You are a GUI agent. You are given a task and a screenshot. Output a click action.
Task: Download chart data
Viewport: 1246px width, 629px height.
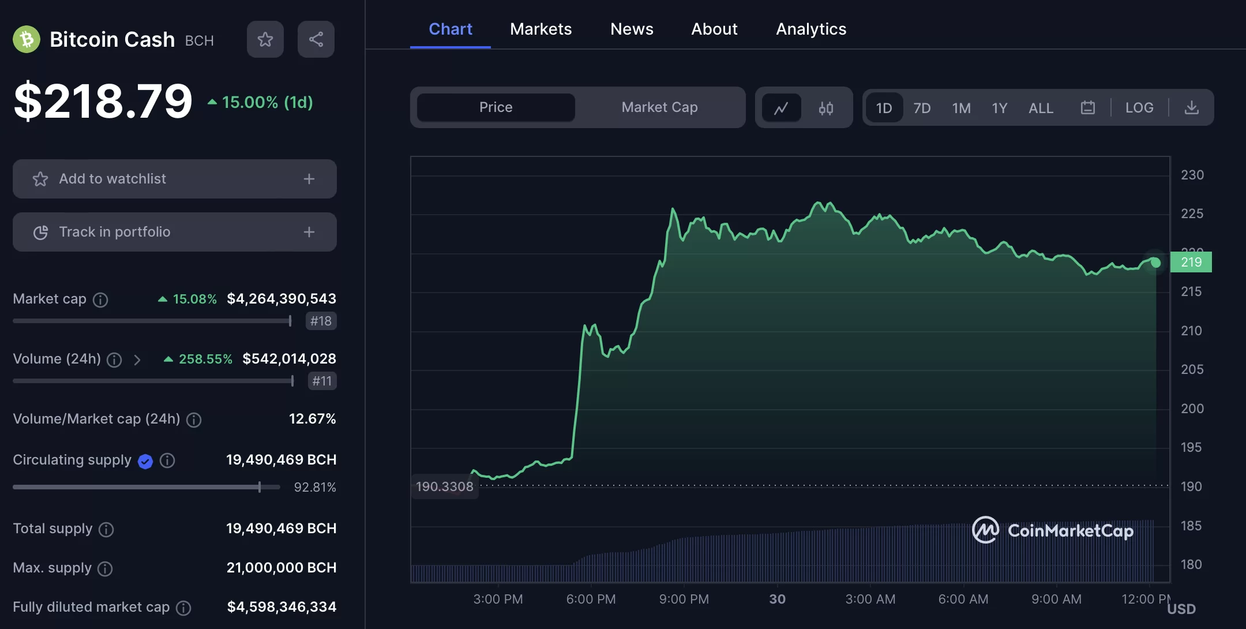(x=1192, y=108)
